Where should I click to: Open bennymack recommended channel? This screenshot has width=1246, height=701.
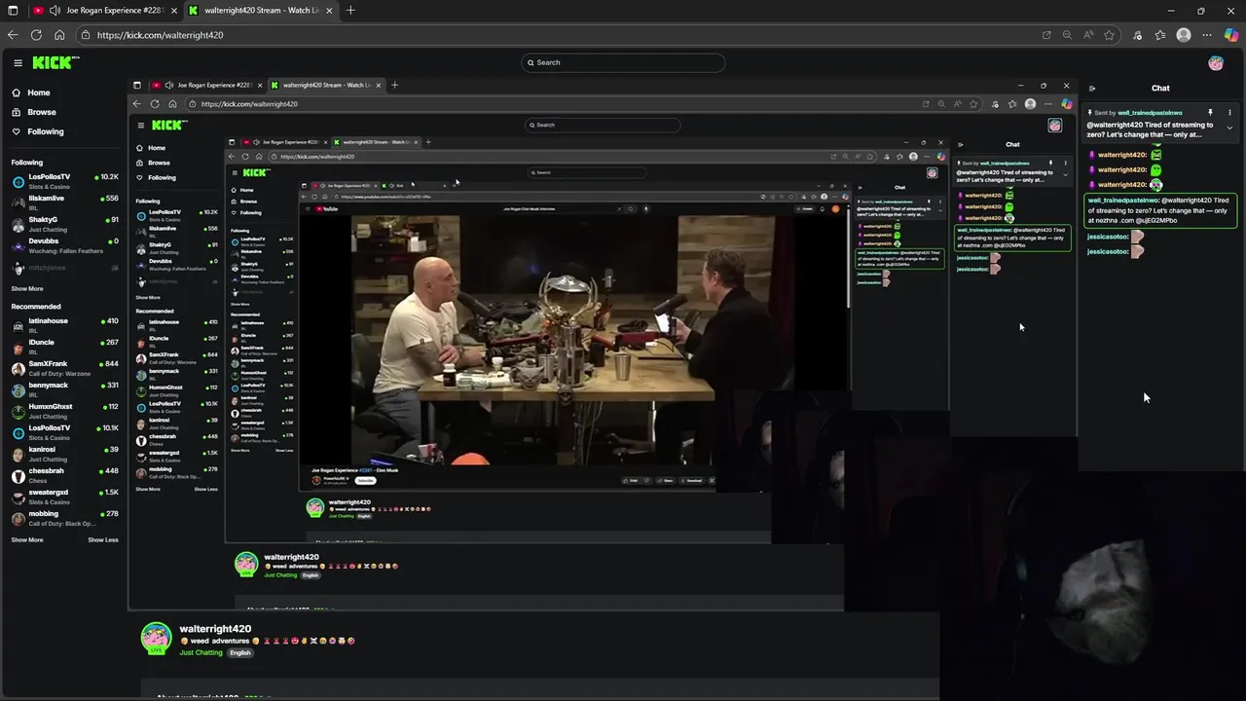pos(64,389)
